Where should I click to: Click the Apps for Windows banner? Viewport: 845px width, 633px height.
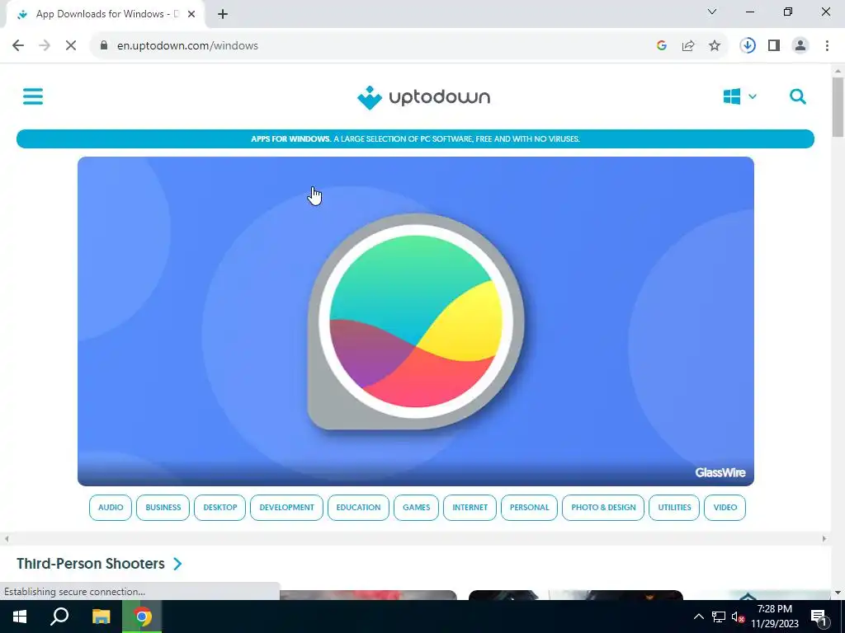click(x=415, y=138)
